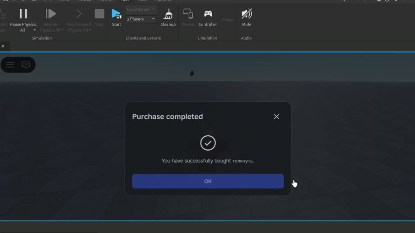Image resolution: width=415 pixels, height=233 pixels.
Task: Click the 'Simulation' group label
Action: [x=41, y=38]
